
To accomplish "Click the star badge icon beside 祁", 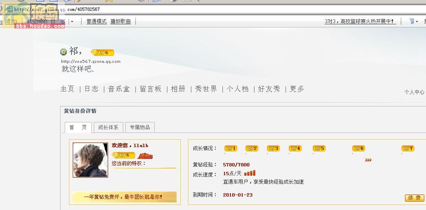I will (64, 52).
